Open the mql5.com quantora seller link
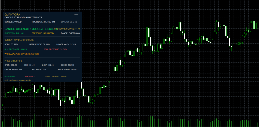The image size is (259, 127). click(18, 80)
